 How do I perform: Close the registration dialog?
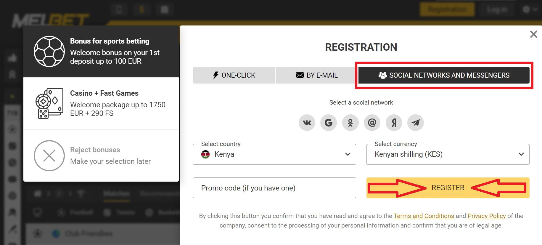pos(533,34)
